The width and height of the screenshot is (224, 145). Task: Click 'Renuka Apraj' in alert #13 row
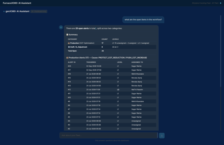tap(136, 86)
